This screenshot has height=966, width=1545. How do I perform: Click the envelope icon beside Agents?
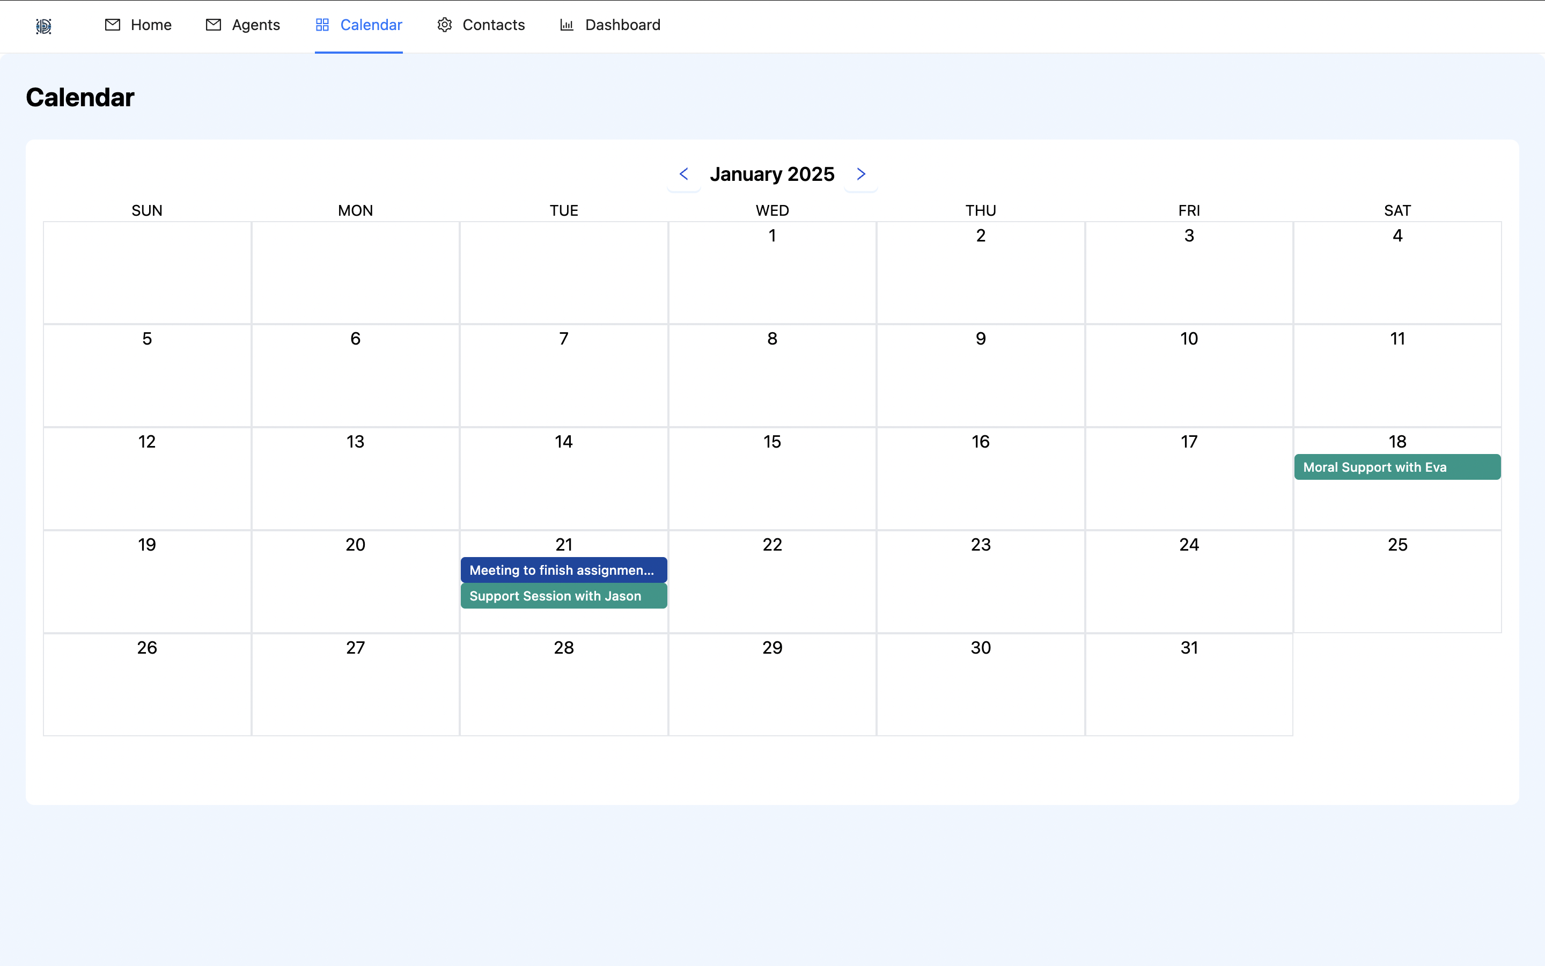point(213,25)
